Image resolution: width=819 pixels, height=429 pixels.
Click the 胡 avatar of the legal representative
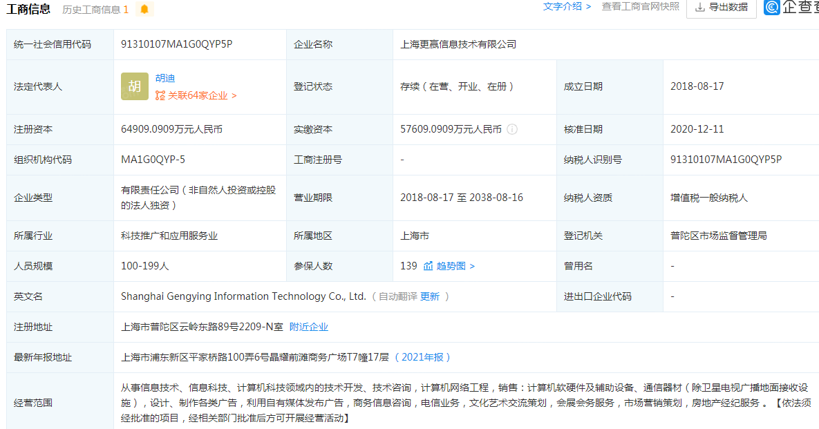(x=134, y=86)
